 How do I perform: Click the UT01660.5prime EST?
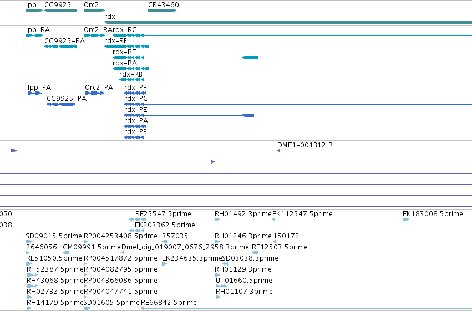tap(221, 287)
